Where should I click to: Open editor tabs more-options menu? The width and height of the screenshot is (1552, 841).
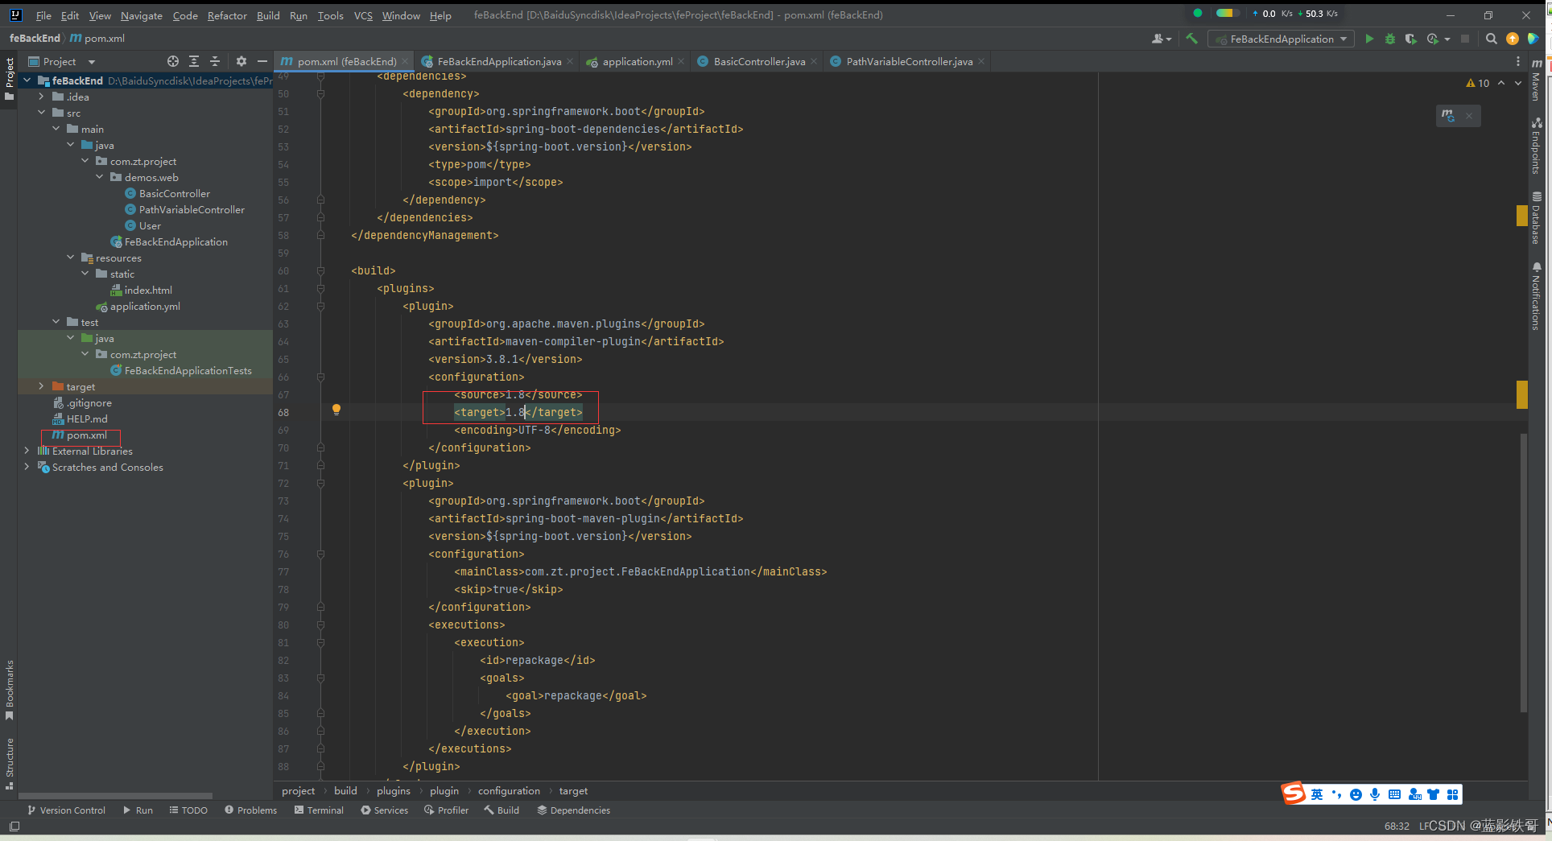pos(1518,61)
